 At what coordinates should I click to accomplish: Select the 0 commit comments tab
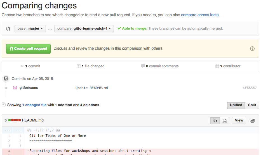tap(160, 66)
